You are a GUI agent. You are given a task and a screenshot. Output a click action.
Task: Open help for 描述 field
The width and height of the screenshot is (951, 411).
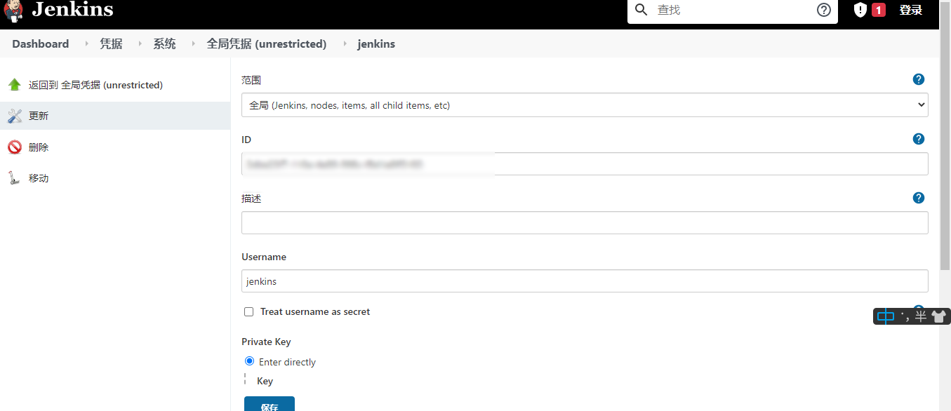pos(919,198)
